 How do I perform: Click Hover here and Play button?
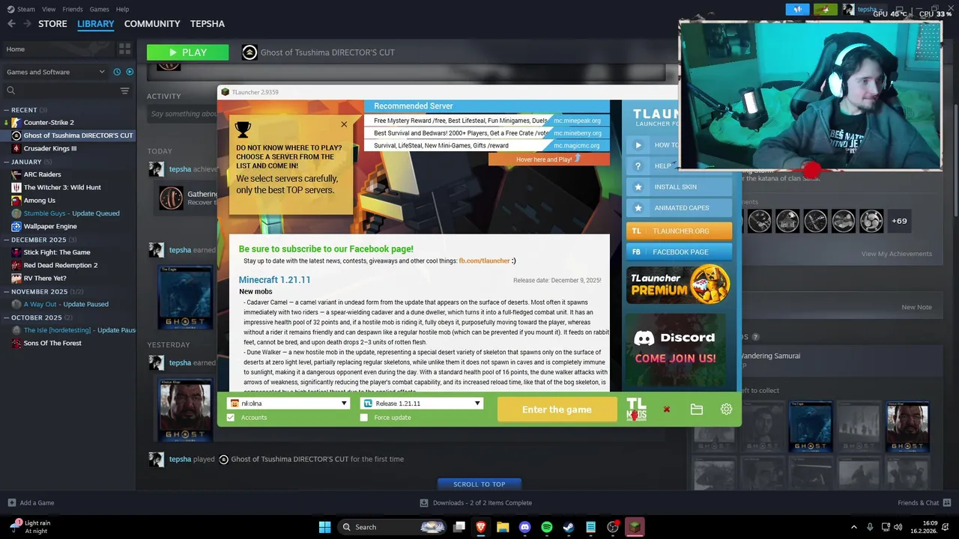[x=549, y=159]
